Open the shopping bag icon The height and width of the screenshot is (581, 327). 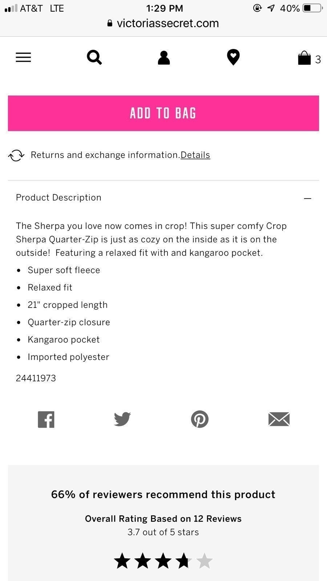(304, 58)
